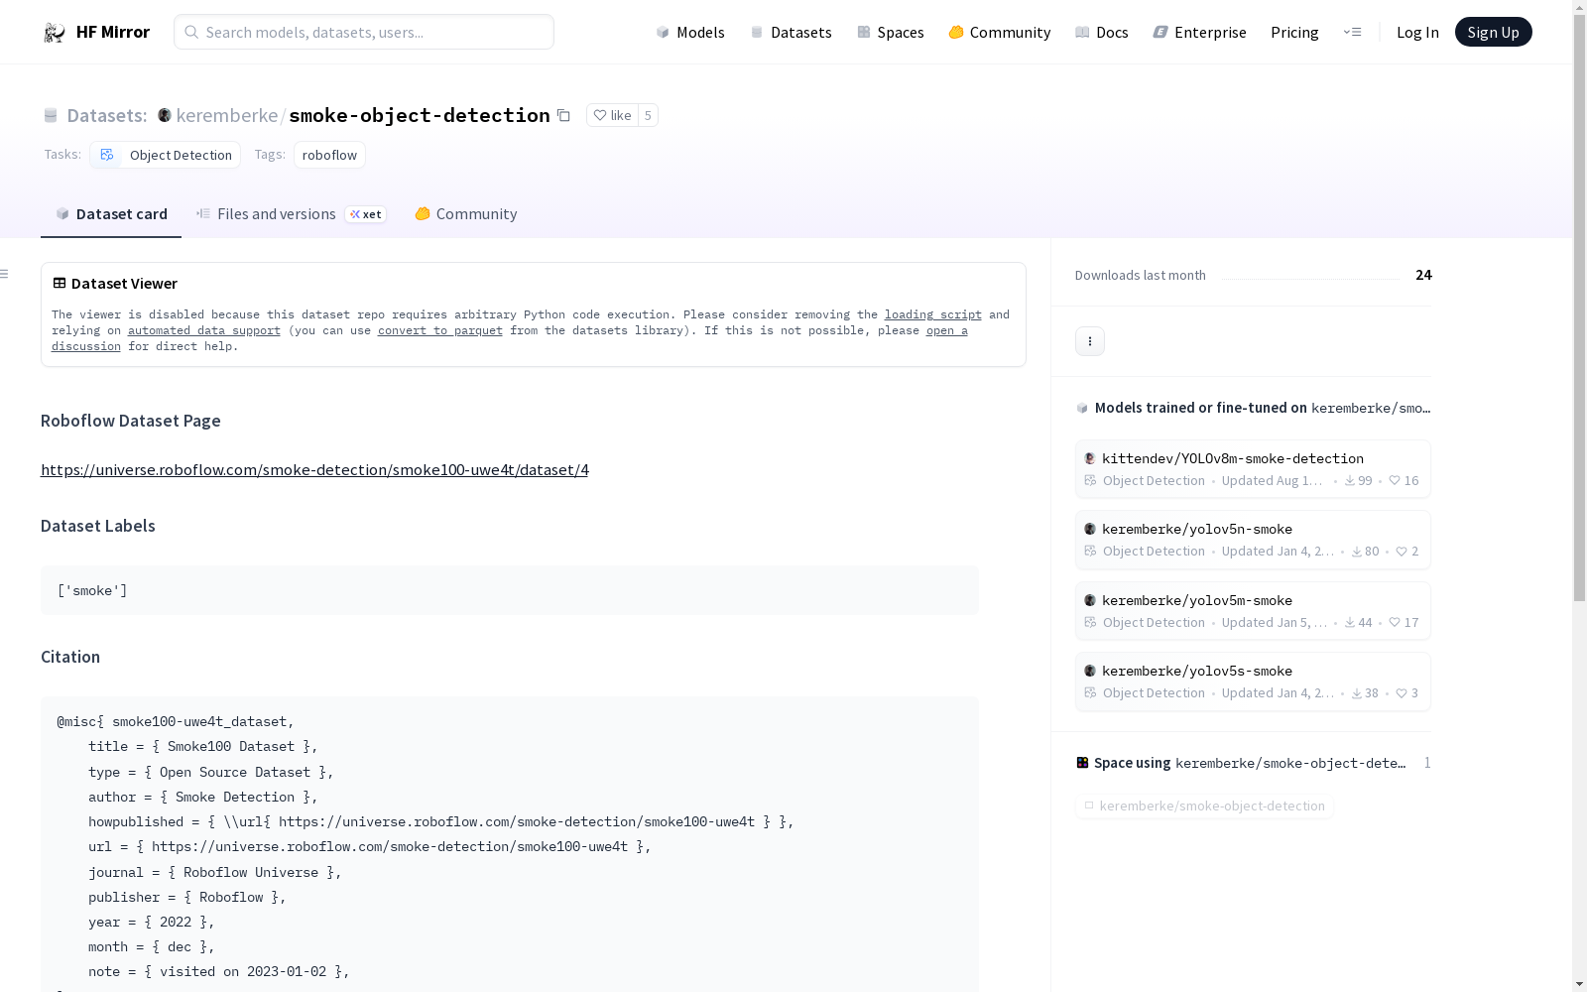Viewport: 1587px width, 992px height.
Task: Click the like button
Action: (612, 115)
